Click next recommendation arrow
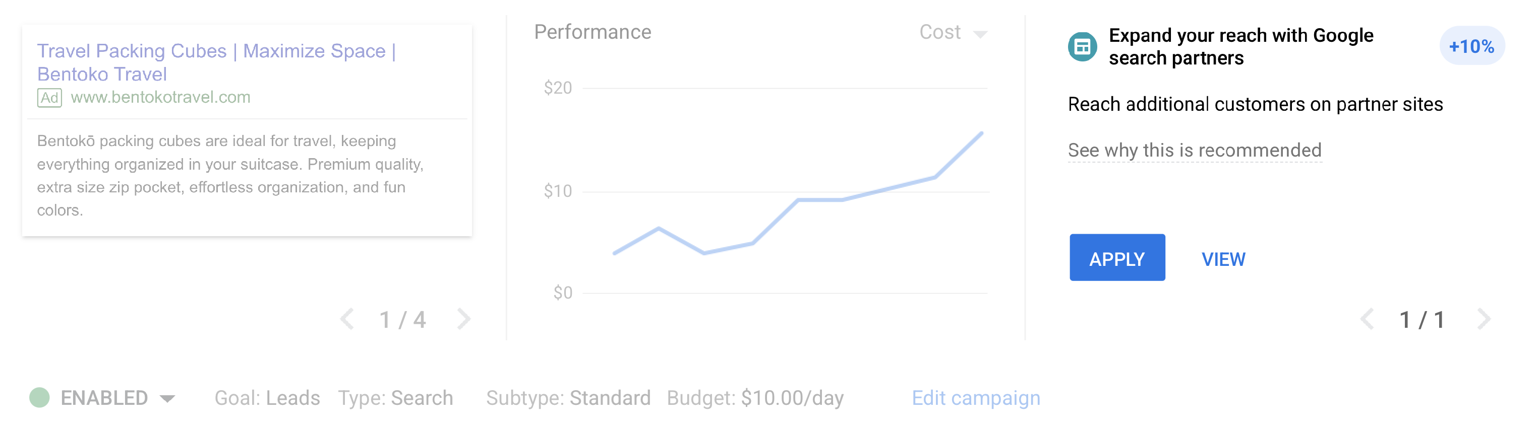Image resolution: width=1538 pixels, height=428 pixels. point(1484,319)
